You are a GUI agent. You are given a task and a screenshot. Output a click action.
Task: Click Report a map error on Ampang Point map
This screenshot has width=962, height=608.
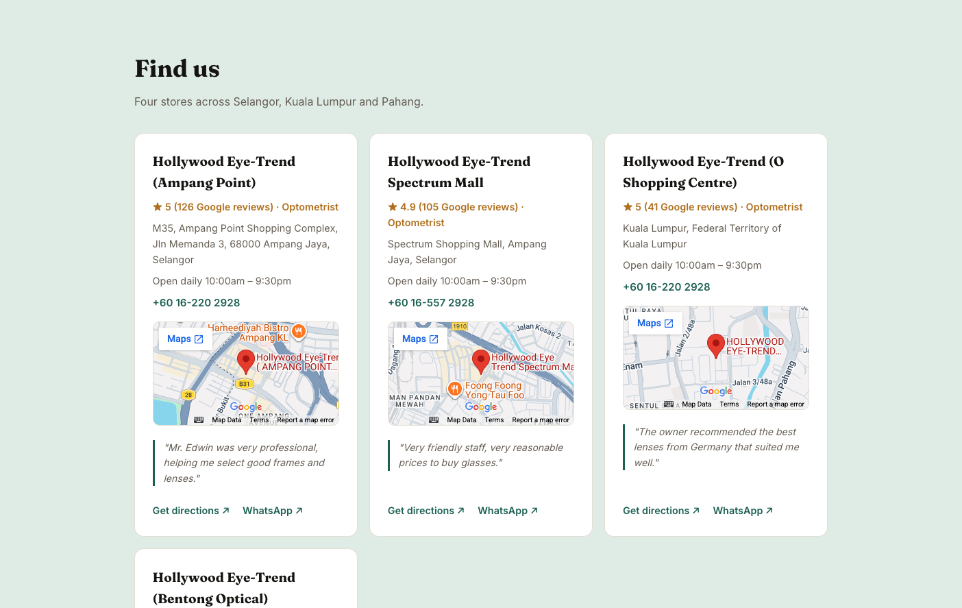[x=306, y=420]
